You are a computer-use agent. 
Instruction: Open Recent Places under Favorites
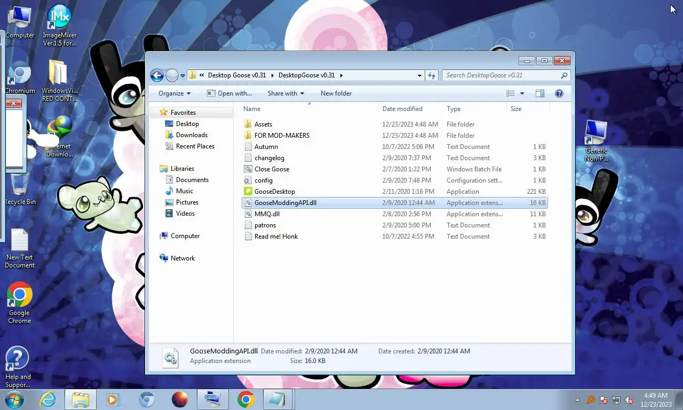[x=195, y=146]
